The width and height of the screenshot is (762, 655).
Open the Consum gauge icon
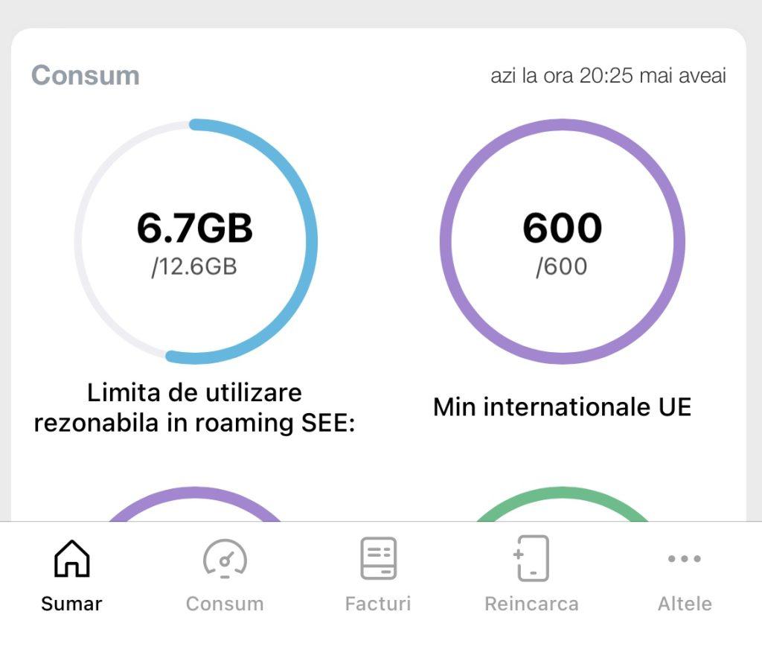coord(225,558)
